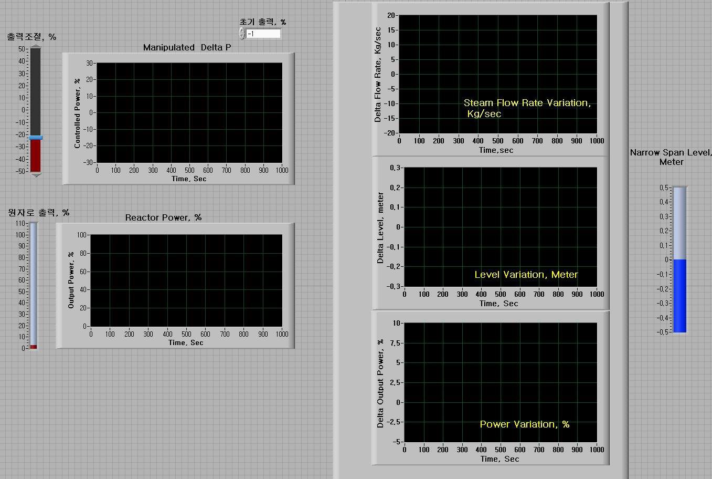Click the blue handle of the 출력조절 slider
This screenshot has width=712, height=479.
click(x=36, y=138)
